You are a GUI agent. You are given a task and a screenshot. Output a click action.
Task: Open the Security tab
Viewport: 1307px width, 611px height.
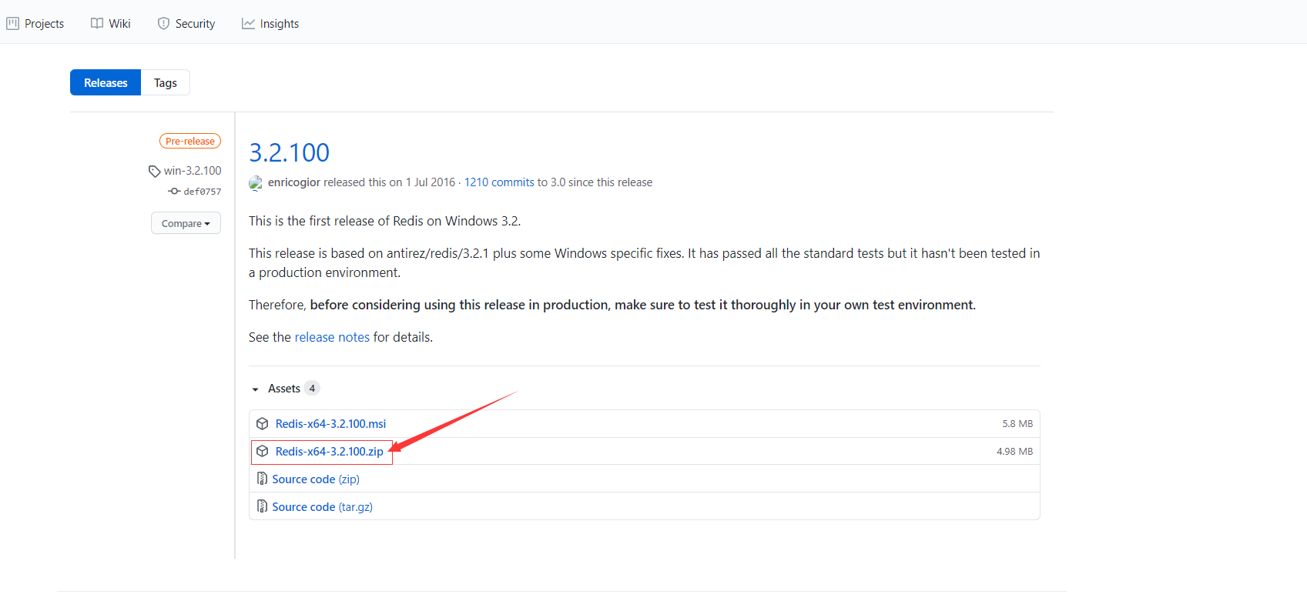186,24
